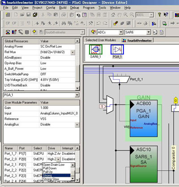Open the Edit menu
Screen dimensions: 179x187
coord(15,8)
